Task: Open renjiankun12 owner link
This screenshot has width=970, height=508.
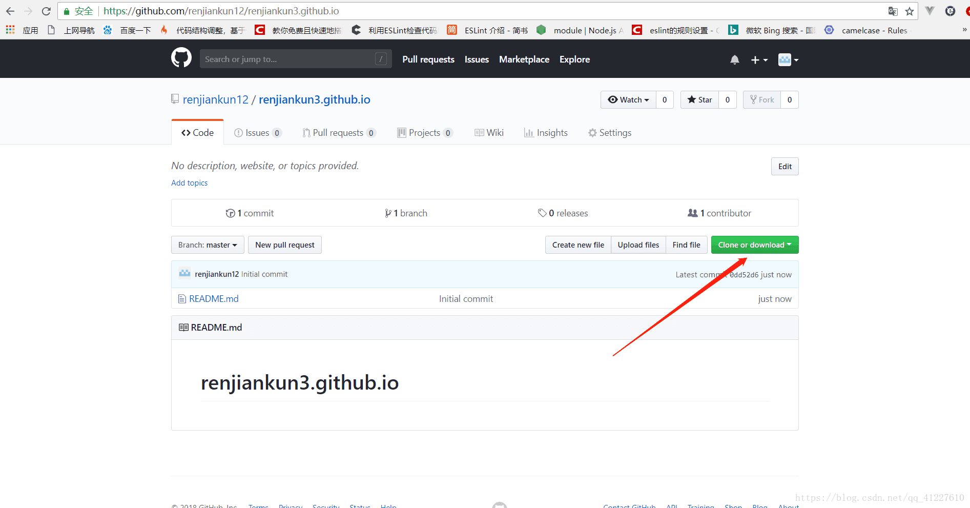Action: pos(216,99)
